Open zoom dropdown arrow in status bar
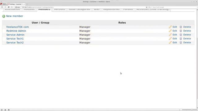This screenshot has width=198, height=111. 180,110
